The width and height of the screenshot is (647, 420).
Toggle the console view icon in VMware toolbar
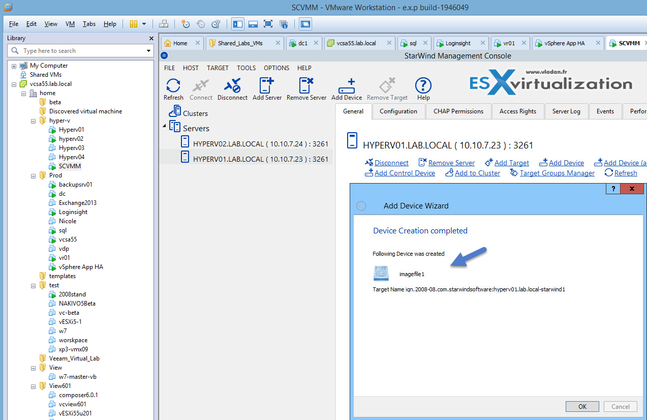(305, 24)
